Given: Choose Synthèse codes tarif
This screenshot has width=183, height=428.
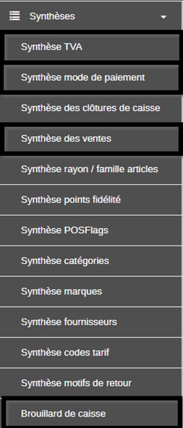Looking at the screenshot, I should click(91, 353).
